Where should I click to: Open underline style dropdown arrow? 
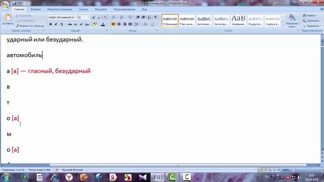(65, 24)
